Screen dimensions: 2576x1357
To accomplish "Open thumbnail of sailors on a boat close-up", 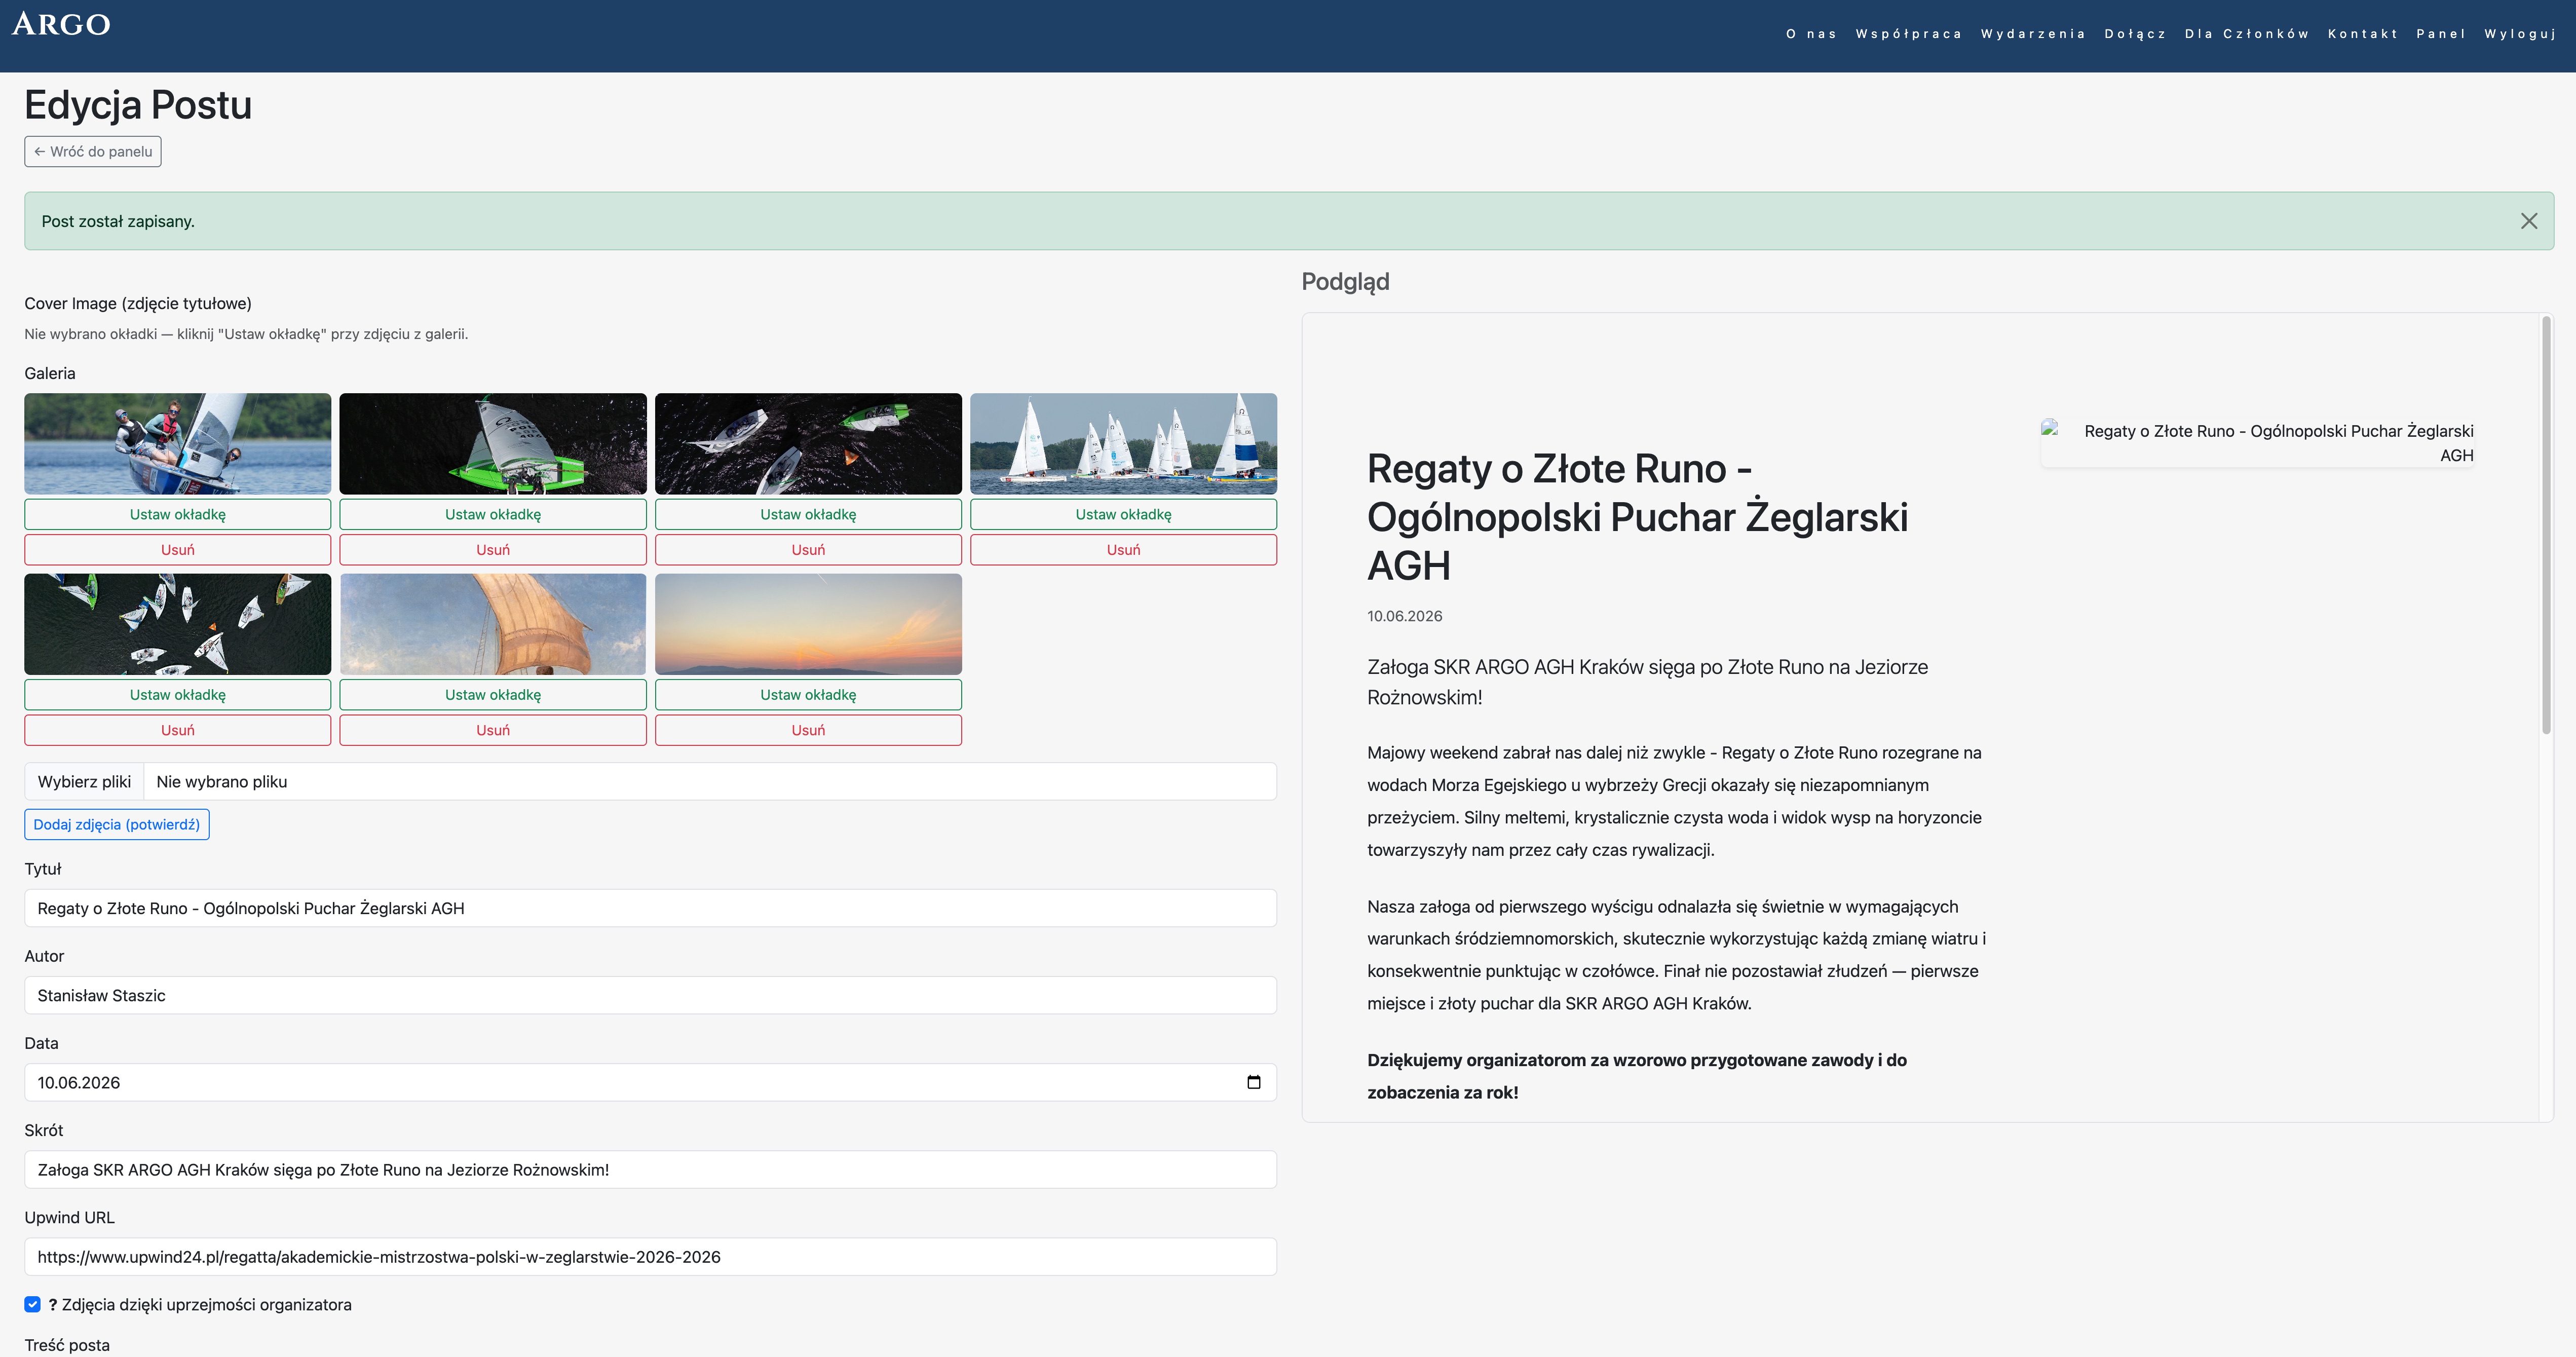I will click(178, 443).
